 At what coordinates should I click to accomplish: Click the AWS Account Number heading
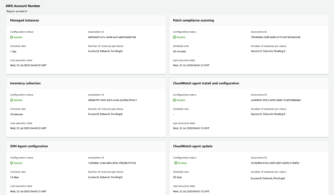23,6
